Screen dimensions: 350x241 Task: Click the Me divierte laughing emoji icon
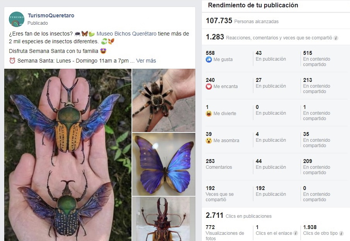pyautogui.click(x=209, y=114)
